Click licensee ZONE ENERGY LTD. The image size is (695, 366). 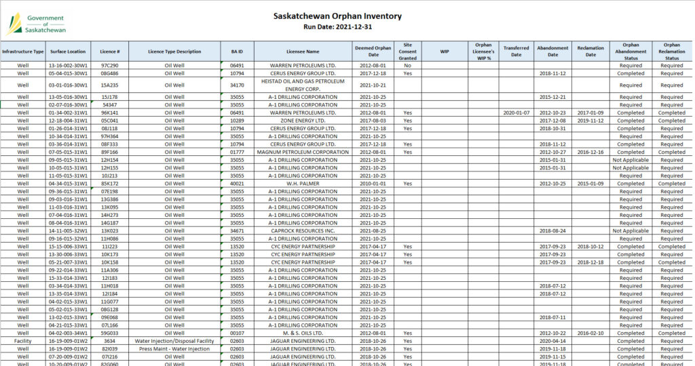click(303, 121)
